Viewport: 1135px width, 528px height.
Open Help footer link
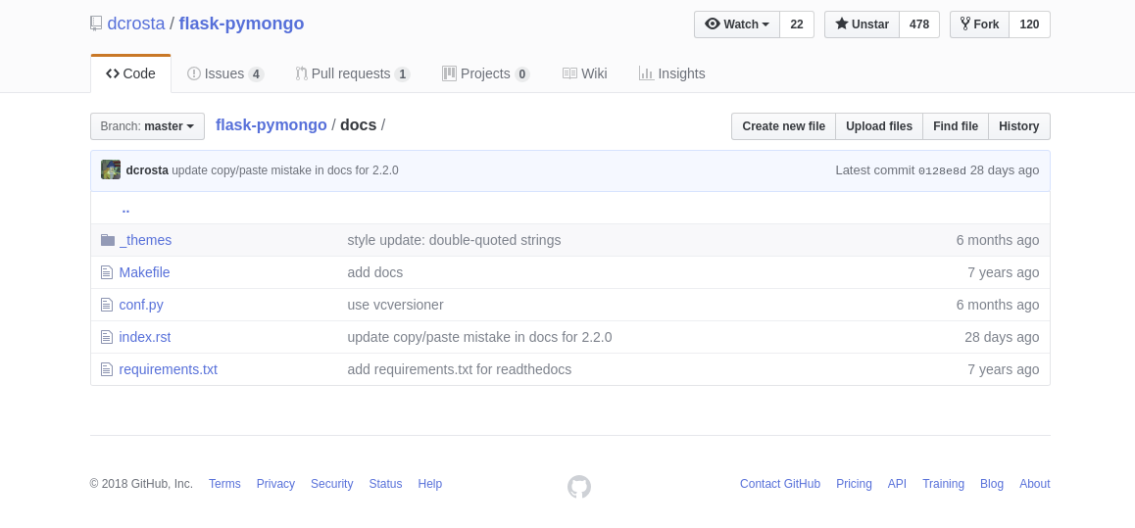coord(430,484)
